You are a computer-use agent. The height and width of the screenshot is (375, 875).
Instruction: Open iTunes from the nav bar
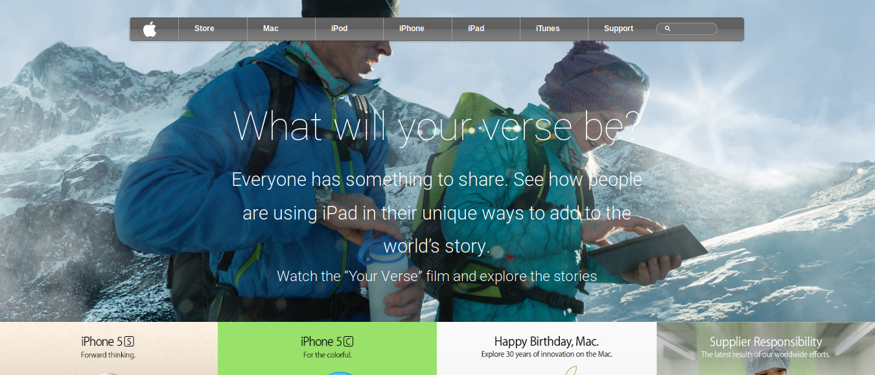coord(548,28)
